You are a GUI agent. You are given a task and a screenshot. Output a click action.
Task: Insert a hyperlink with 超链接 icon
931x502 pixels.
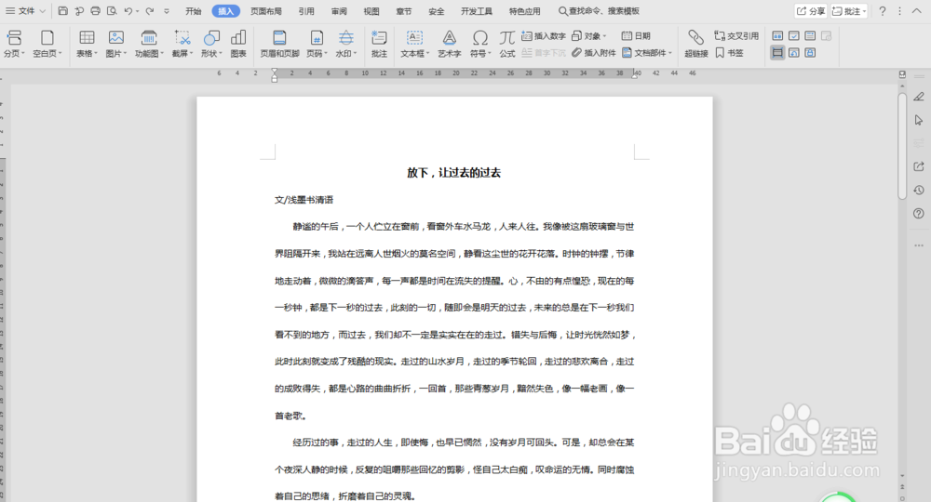tap(695, 44)
